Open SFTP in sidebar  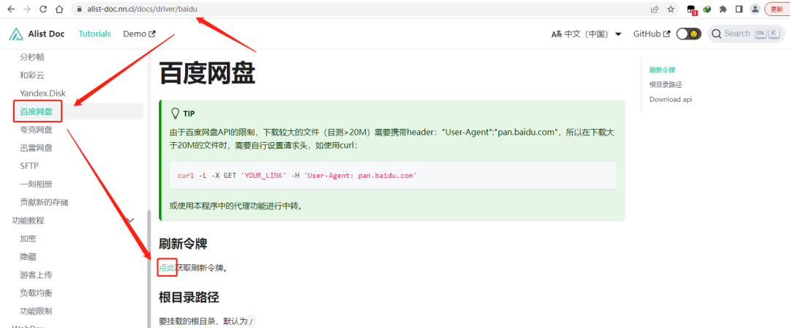29,166
